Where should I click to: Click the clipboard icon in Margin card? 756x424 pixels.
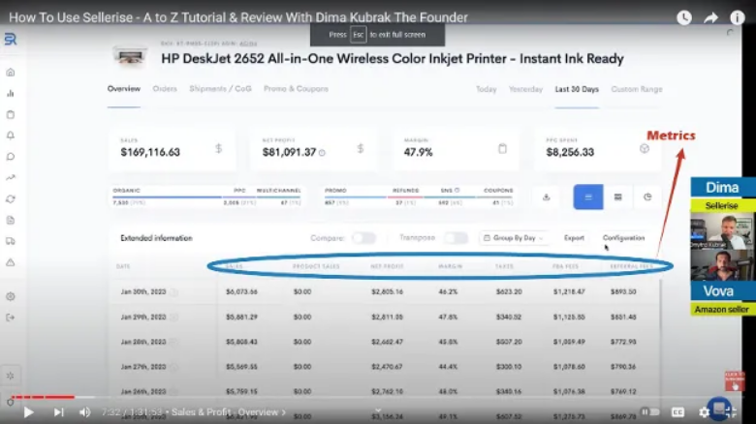[x=502, y=148]
